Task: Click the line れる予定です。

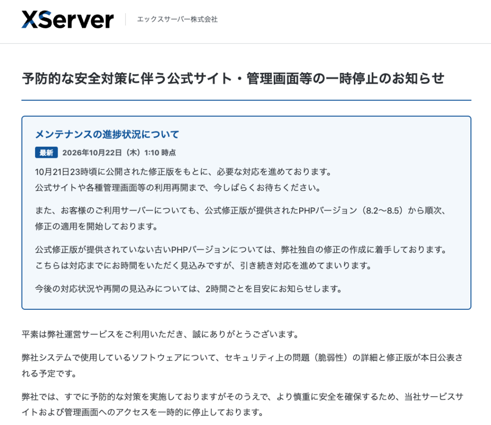Action: pyautogui.click(x=49, y=374)
